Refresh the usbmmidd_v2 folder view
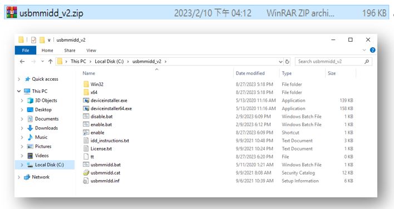 coord(287,62)
